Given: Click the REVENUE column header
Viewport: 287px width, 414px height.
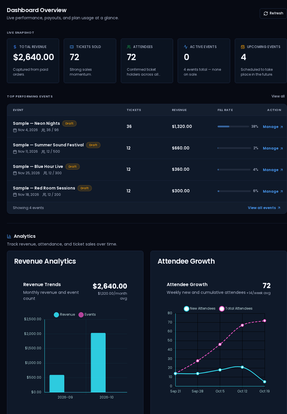Looking at the screenshot, I should coord(179,110).
